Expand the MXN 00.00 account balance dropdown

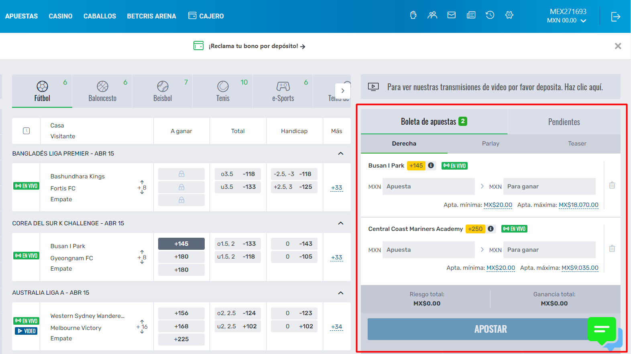pyautogui.click(x=566, y=20)
